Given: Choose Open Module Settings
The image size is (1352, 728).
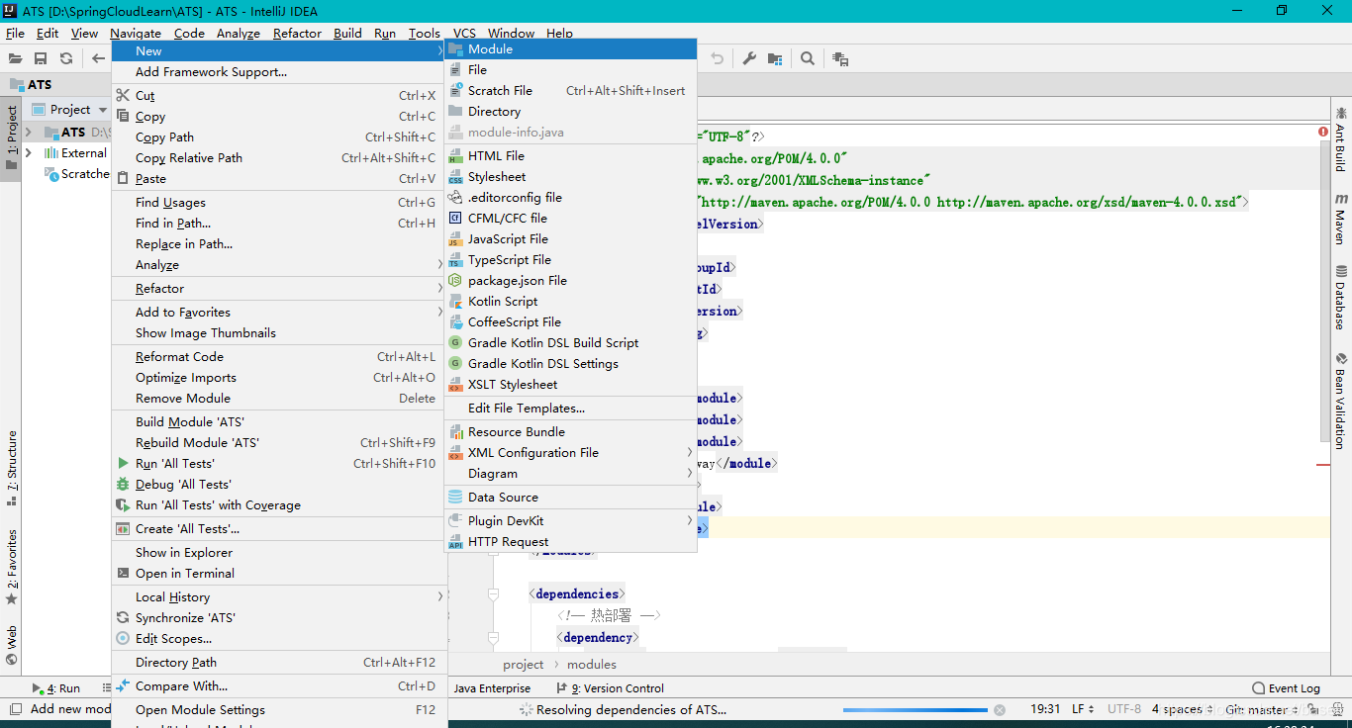Looking at the screenshot, I should [x=279, y=709].
